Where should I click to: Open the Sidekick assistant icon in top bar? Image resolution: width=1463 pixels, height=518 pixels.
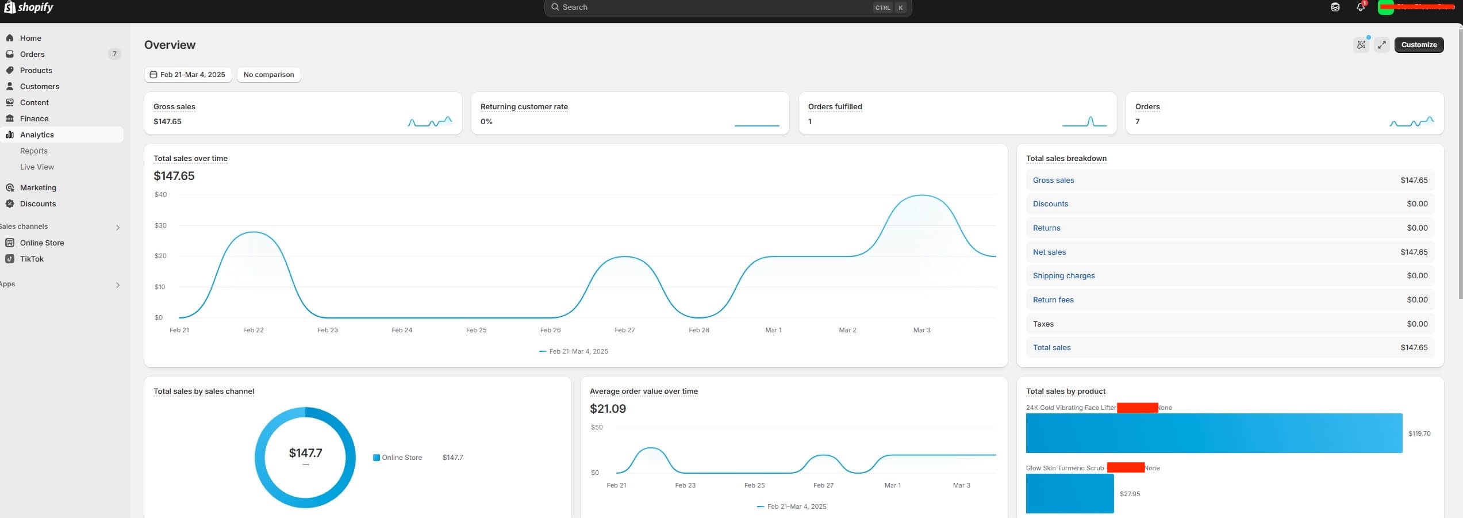click(1335, 7)
